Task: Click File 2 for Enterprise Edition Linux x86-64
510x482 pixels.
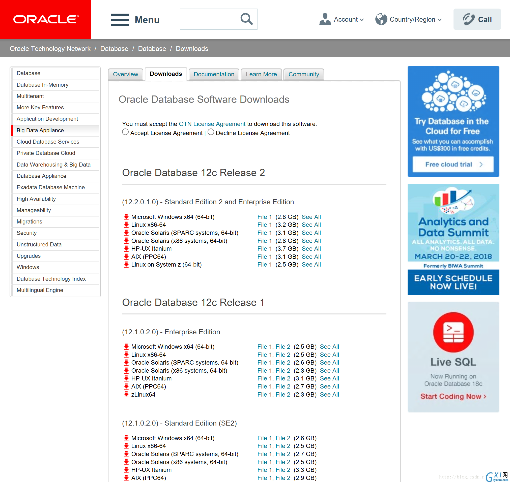Action: point(283,355)
